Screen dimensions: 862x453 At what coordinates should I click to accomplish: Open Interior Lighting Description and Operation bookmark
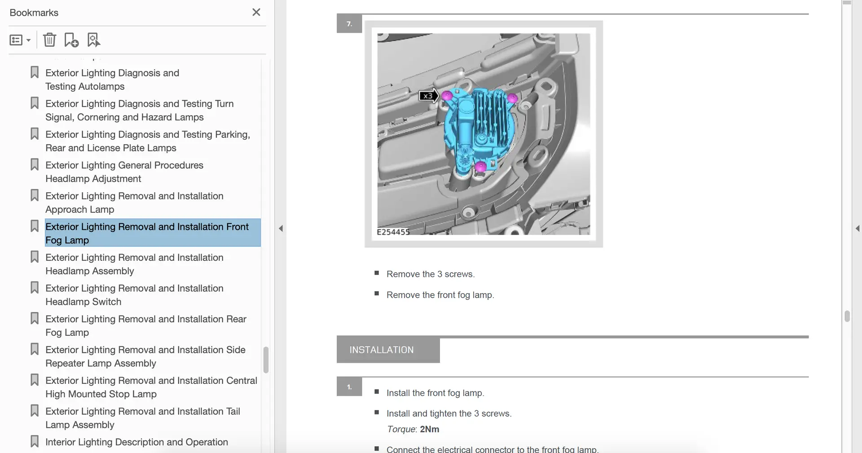pyautogui.click(x=136, y=442)
